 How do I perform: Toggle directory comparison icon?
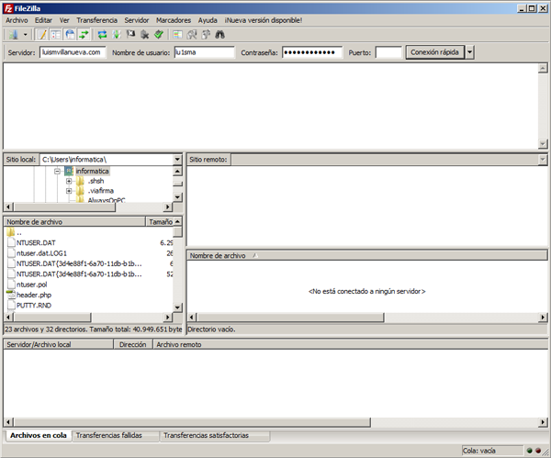(192, 35)
